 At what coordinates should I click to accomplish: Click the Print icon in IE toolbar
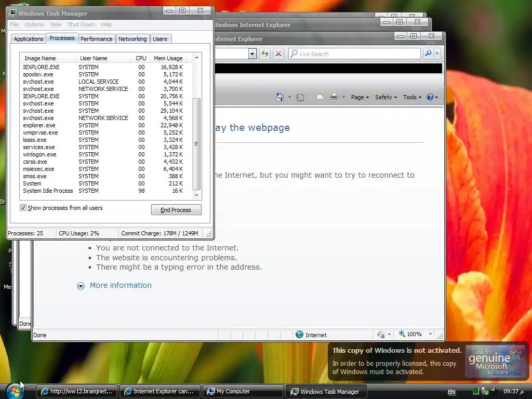point(334,97)
